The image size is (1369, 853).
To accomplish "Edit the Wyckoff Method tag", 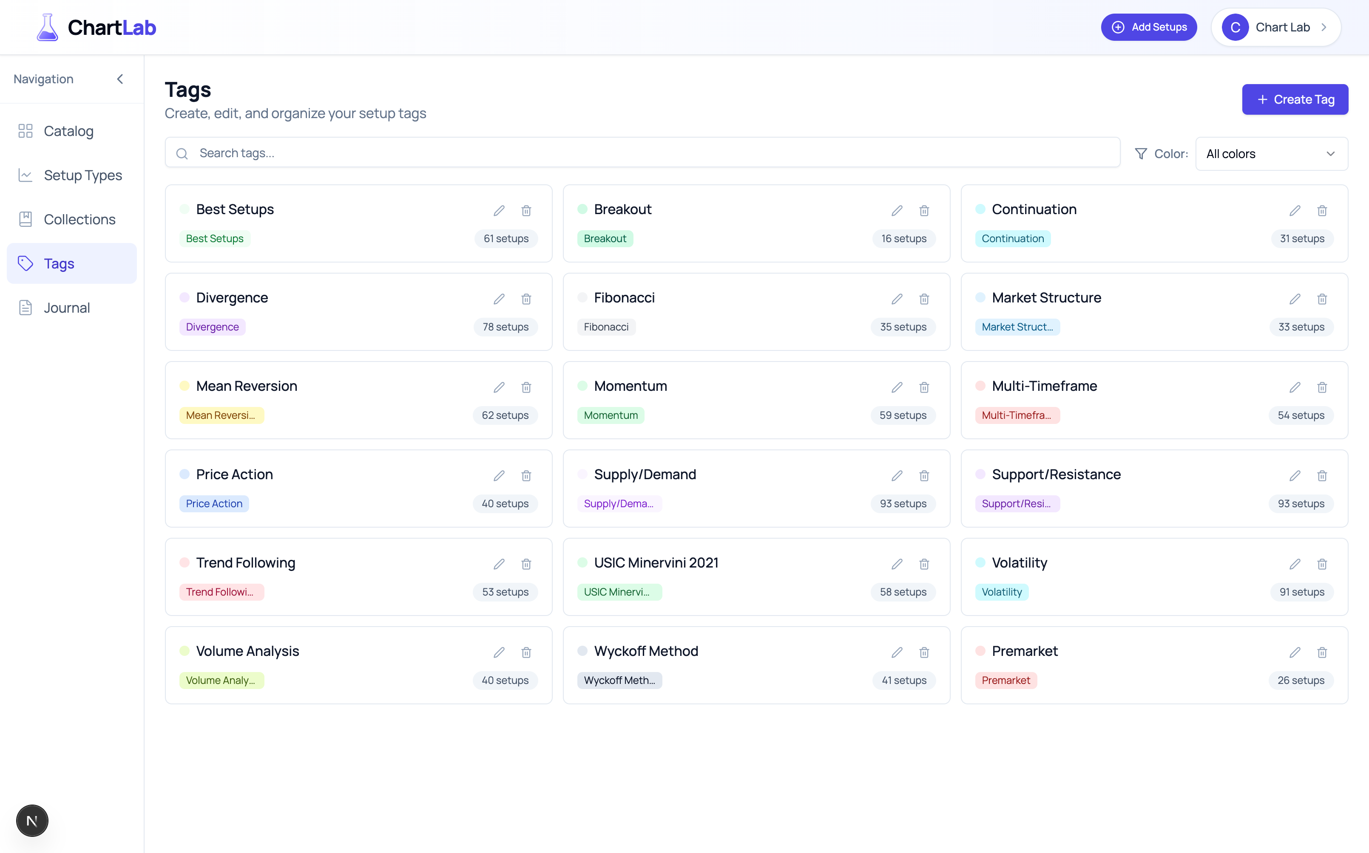I will point(897,652).
